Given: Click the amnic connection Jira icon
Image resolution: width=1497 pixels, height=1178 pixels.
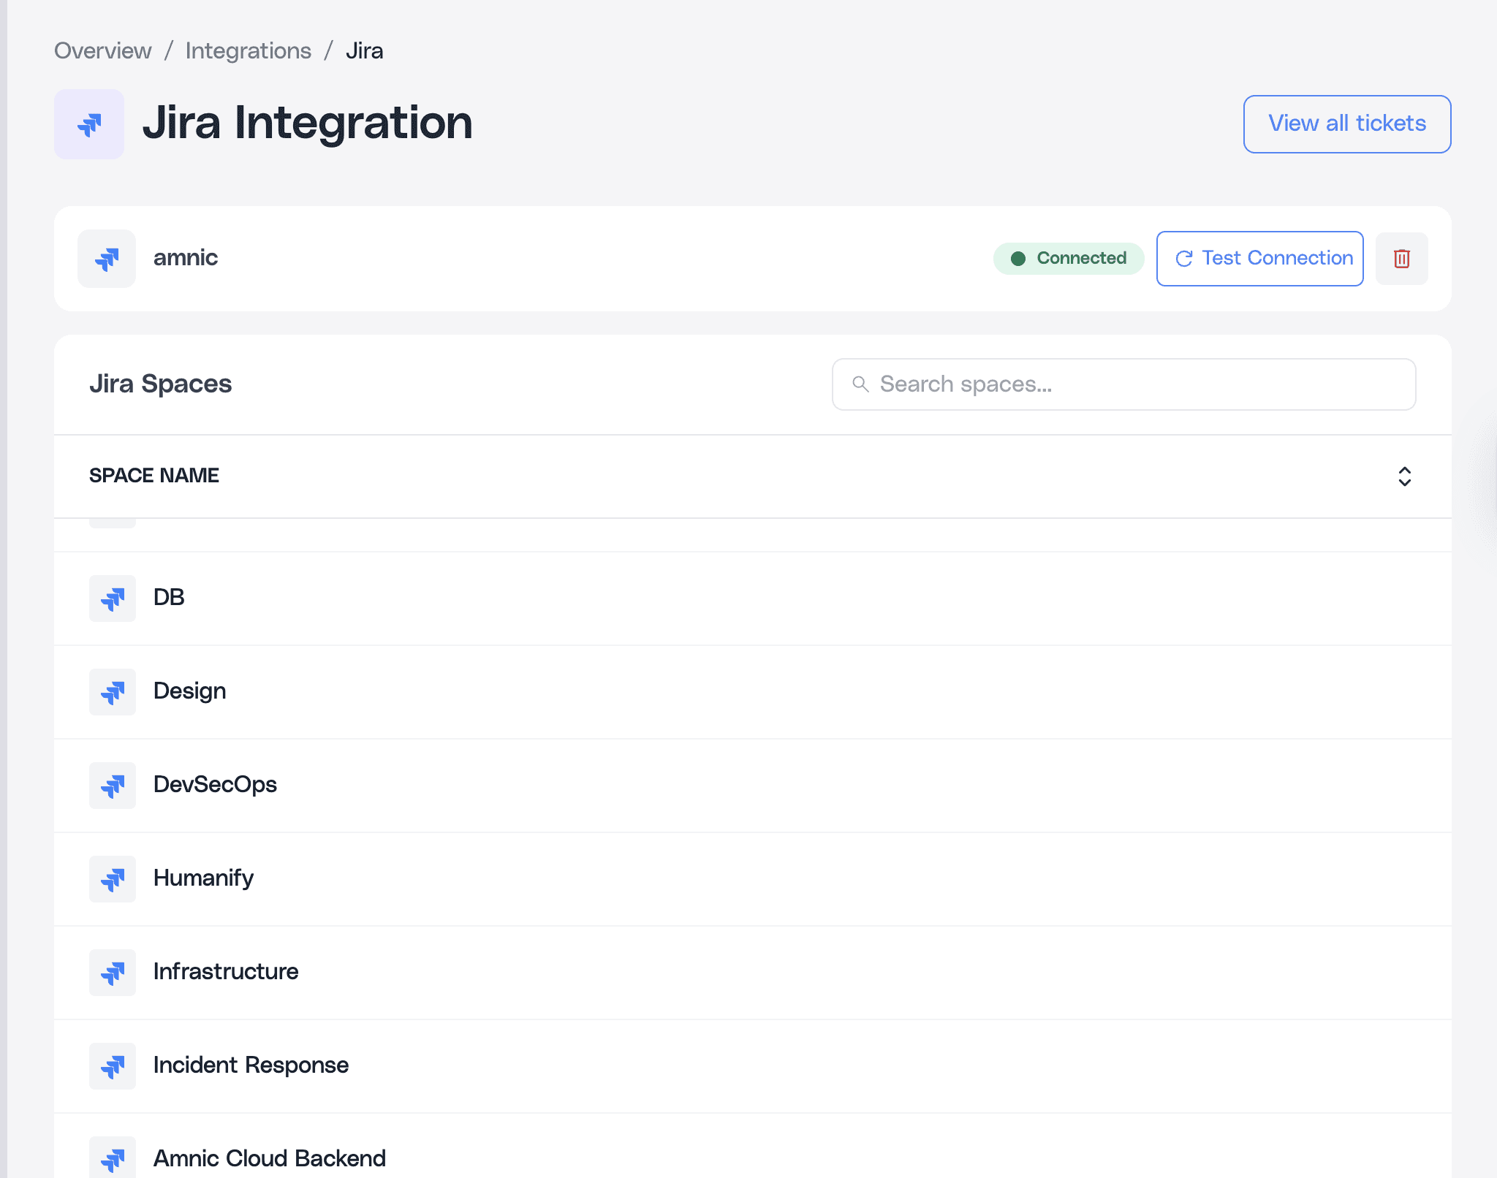Looking at the screenshot, I should click(107, 259).
